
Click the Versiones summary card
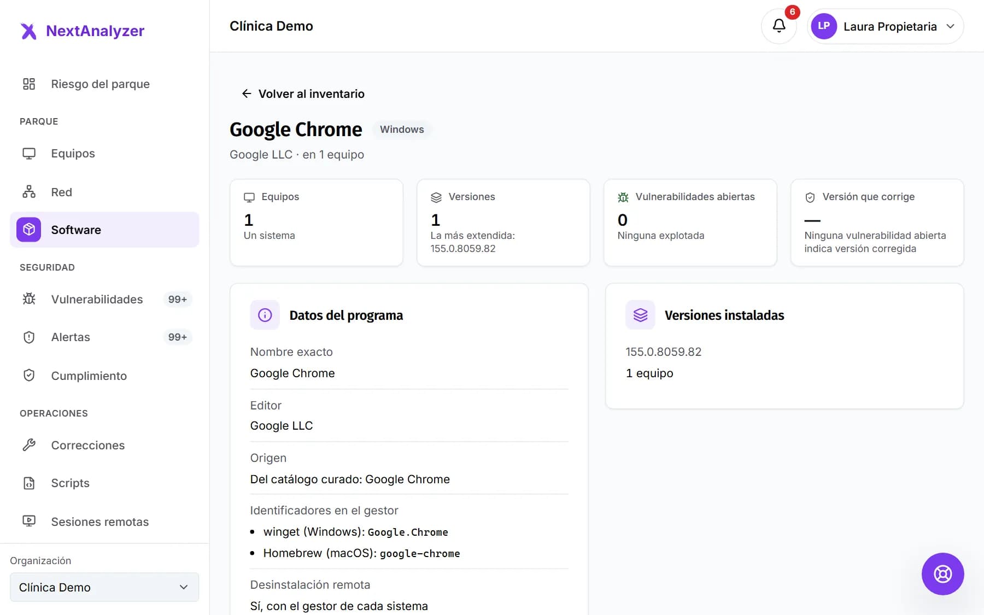[503, 222]
